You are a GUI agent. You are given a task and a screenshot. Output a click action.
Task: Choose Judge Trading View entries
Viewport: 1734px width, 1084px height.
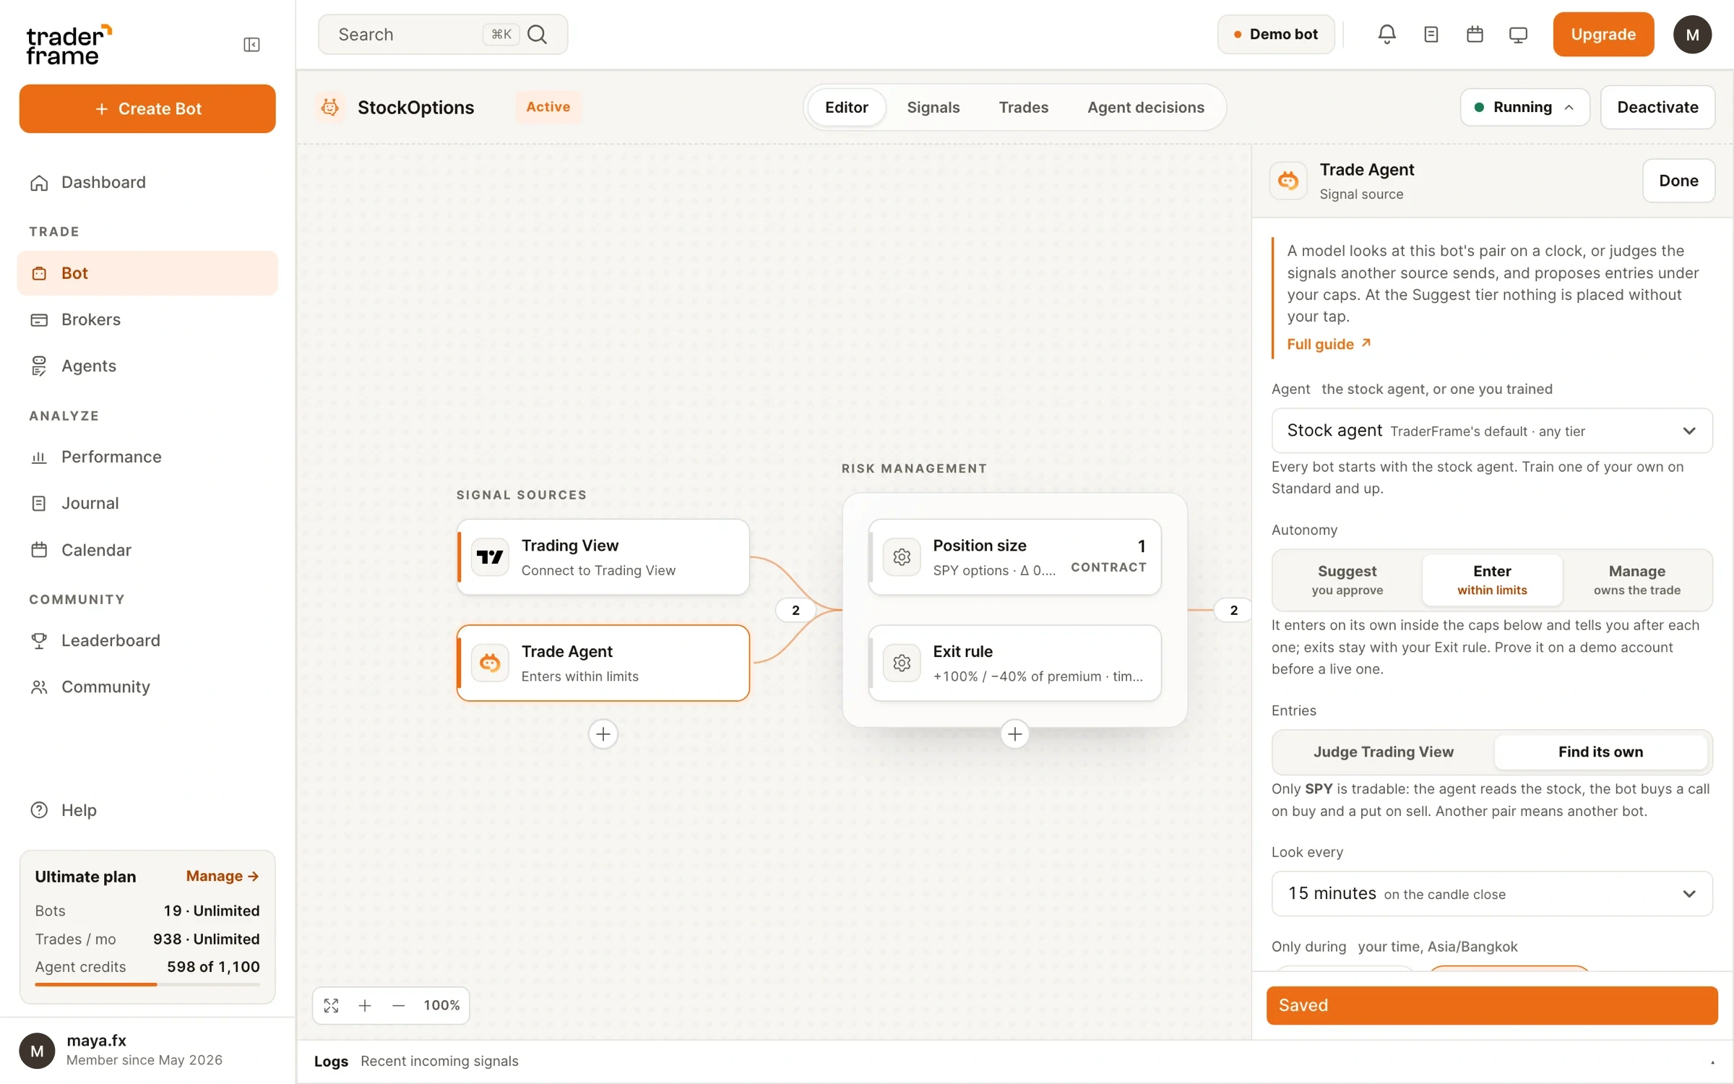coord(1383,752)
